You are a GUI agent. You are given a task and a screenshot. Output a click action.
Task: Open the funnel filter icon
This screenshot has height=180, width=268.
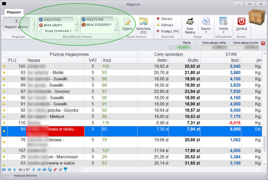pos(65,170)
